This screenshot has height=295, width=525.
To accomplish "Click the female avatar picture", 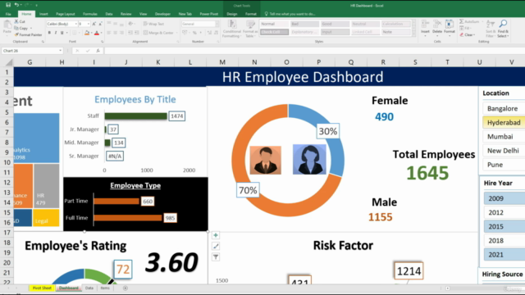I will pos(309,160).
